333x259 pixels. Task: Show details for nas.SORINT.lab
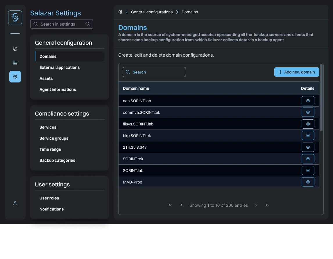tap(308, 100)
